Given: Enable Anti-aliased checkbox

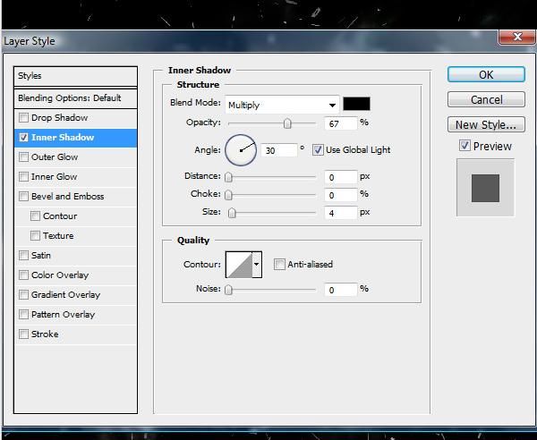Looking at the screenshot, I should [x=279, y=265].
